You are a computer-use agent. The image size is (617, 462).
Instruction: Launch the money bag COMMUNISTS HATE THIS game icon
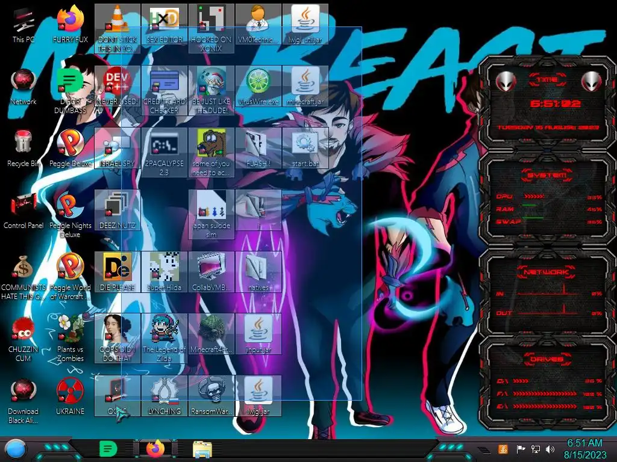[x=23, y=277]
